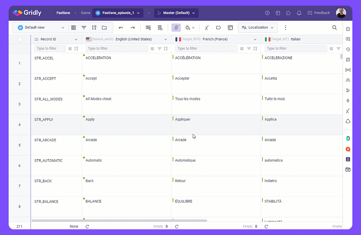The height and width of the screenshot is (235, 361).
Task: Open the API icon in right sidebar
Action: 348,70
